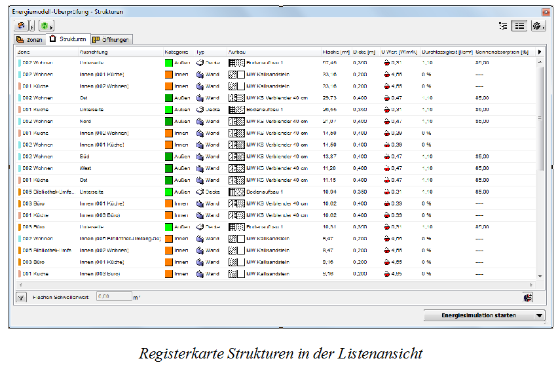Click the wall type icon in Nord row
Image resolution: width=558 pixels, height=367 pixels.
(x=200, y=122)
